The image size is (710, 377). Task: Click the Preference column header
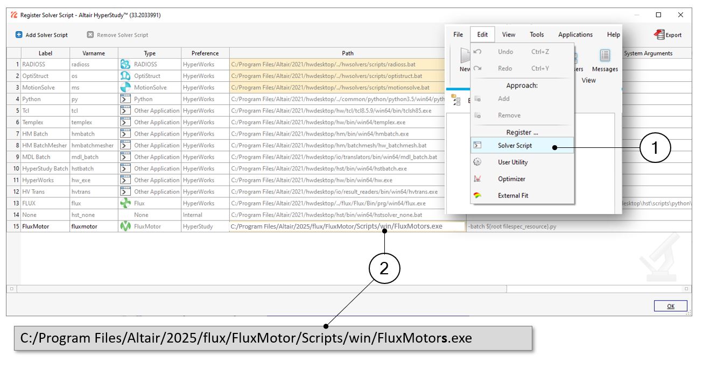pos(205,53)
